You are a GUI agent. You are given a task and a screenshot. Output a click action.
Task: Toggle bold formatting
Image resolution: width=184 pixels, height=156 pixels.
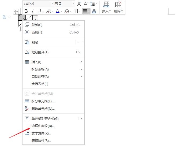pos(26,11)
